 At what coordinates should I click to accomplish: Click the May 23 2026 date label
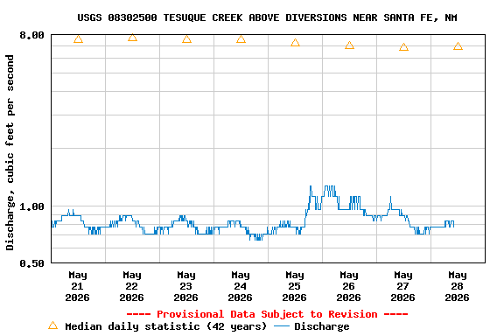click(186, 286)
